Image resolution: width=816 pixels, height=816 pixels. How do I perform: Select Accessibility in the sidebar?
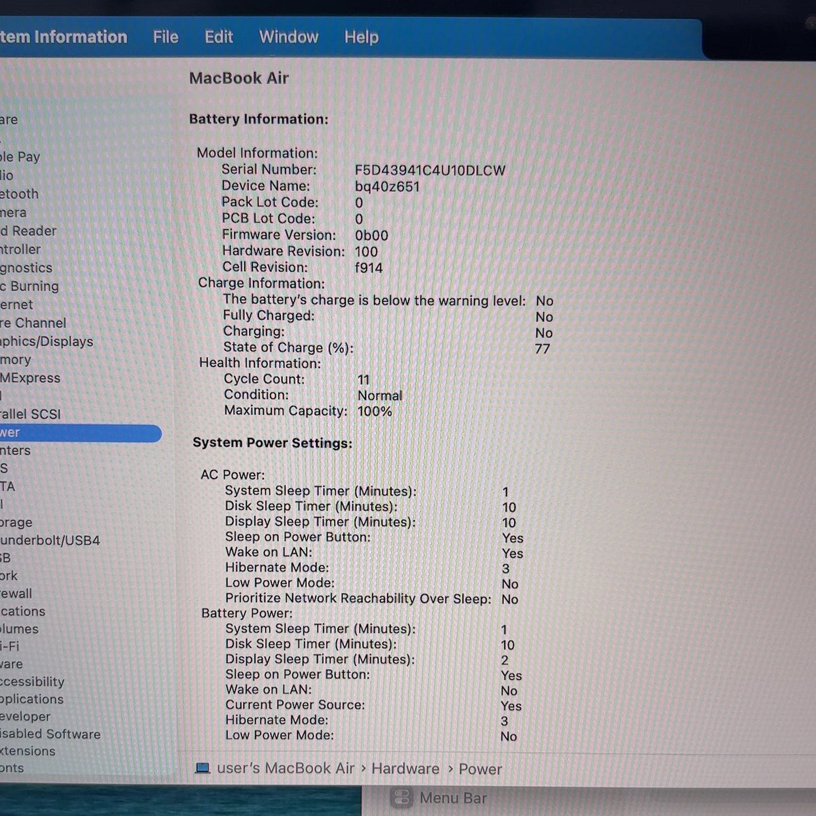point(32,681)
